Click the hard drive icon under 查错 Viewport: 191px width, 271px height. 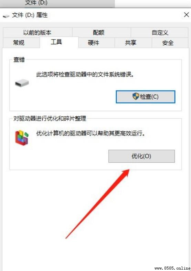(22, 83)
